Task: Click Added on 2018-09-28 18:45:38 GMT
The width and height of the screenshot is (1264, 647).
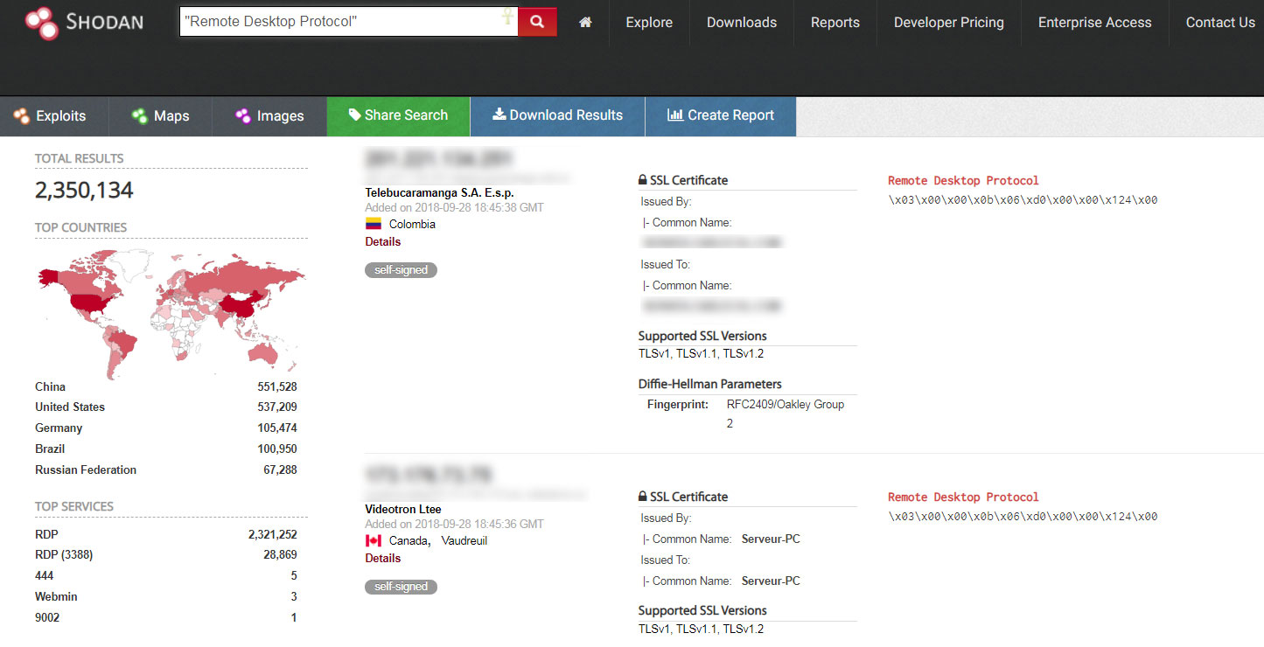Action: coord(454,208)
